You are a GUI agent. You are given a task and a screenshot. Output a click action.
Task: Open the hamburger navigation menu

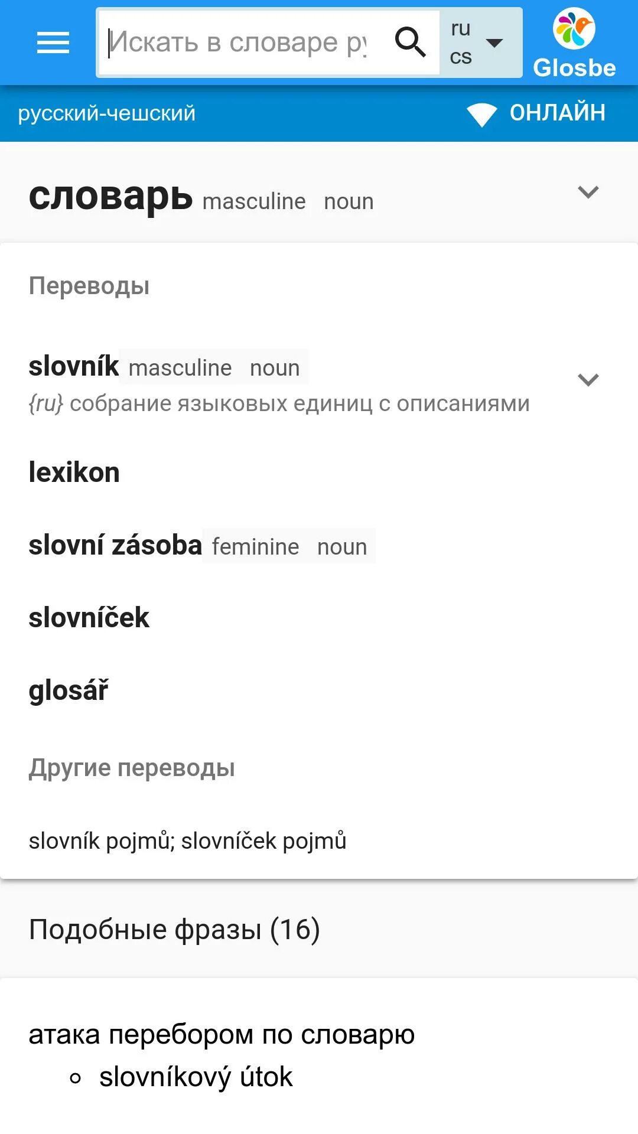click(x=53, y=43)
